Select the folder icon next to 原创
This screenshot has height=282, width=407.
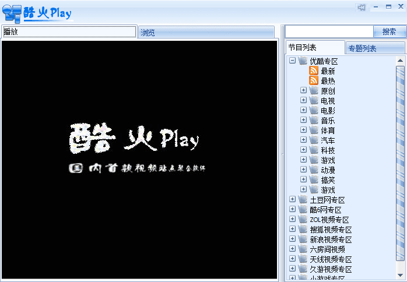[x=314, y=91]
